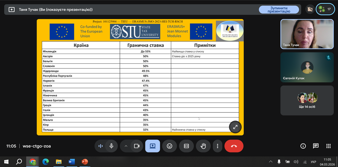Open the emoji reactions picker
Image resolution: width=338 pixels, height=167 pixels.
pos(169,146)
